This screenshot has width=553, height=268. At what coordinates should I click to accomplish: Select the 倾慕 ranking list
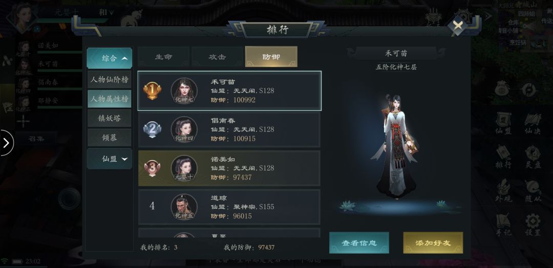pyautogui.click(x=110, y=137)
